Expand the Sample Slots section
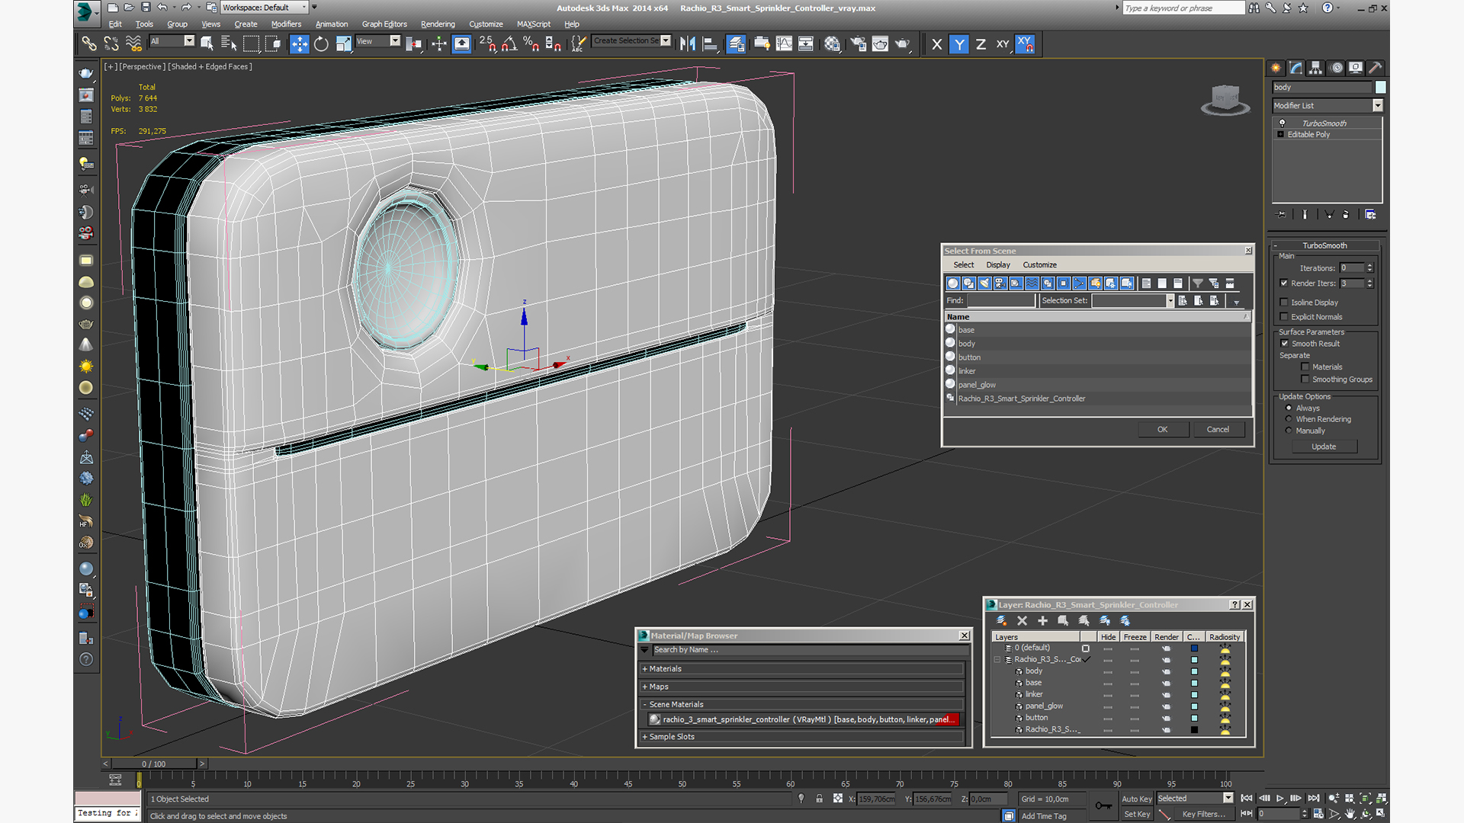Viewport: 1464px width, 823px height. point(801,737)
